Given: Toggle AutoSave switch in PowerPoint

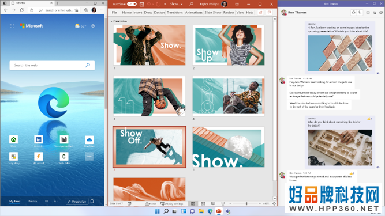Looking at the screenshot, I should tap(132, 4).
